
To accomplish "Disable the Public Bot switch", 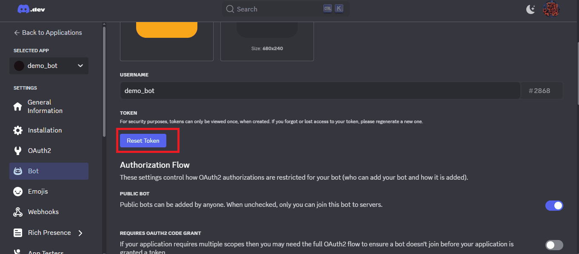I will pos(554,206).
